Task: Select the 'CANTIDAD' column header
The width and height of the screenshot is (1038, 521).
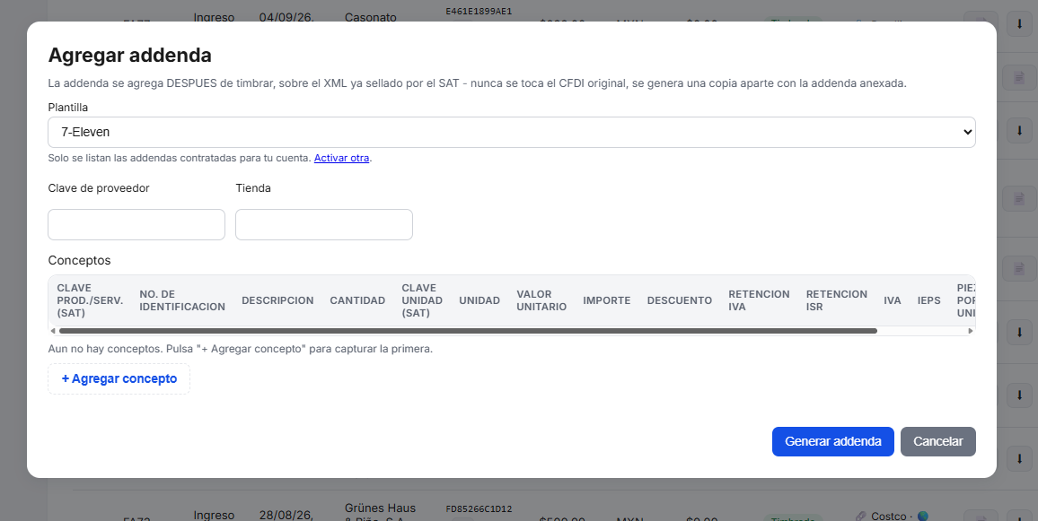Action: (357, 300)
